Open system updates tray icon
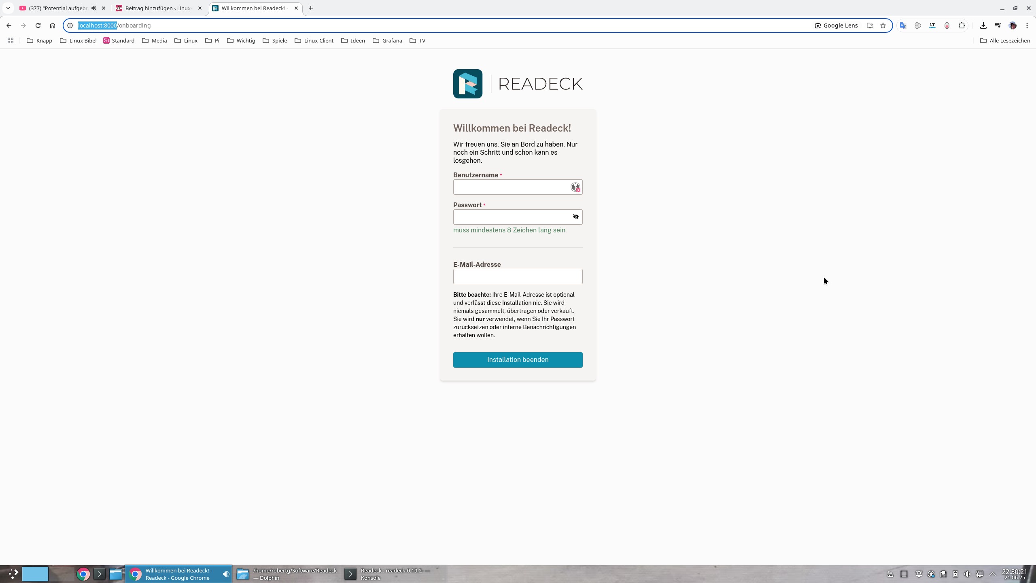 [931, 574]
